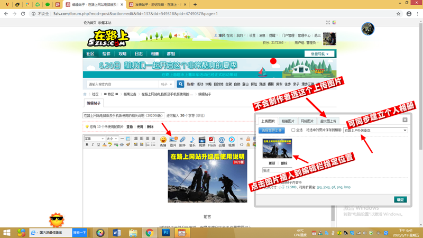Underline the selected editor text
Image resolution: width=423 pixels, height=238 pixels.
[x=98, y=144]
